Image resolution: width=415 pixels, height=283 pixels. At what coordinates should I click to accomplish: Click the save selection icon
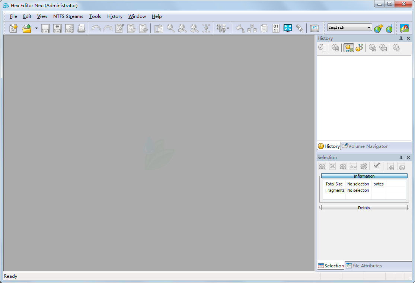pos(401,166)
